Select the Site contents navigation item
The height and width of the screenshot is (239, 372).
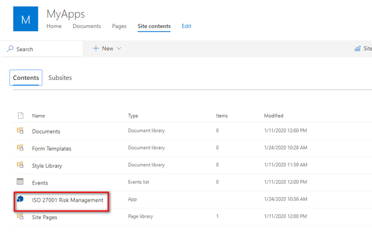(x=154, y=26)
